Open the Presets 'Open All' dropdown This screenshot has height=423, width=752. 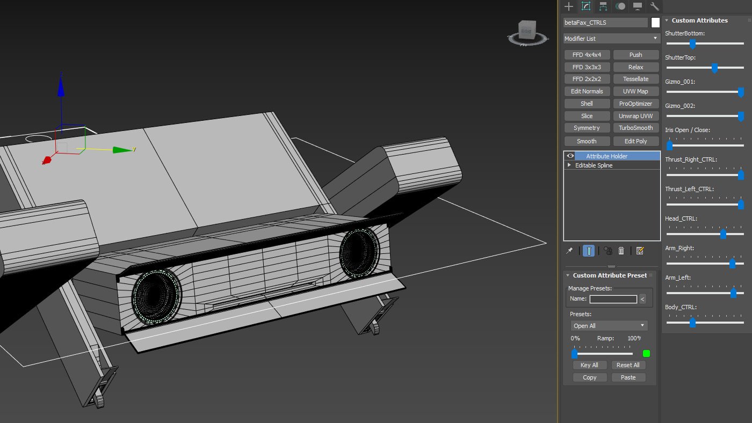pyautogui.click(x=609, y=326)
